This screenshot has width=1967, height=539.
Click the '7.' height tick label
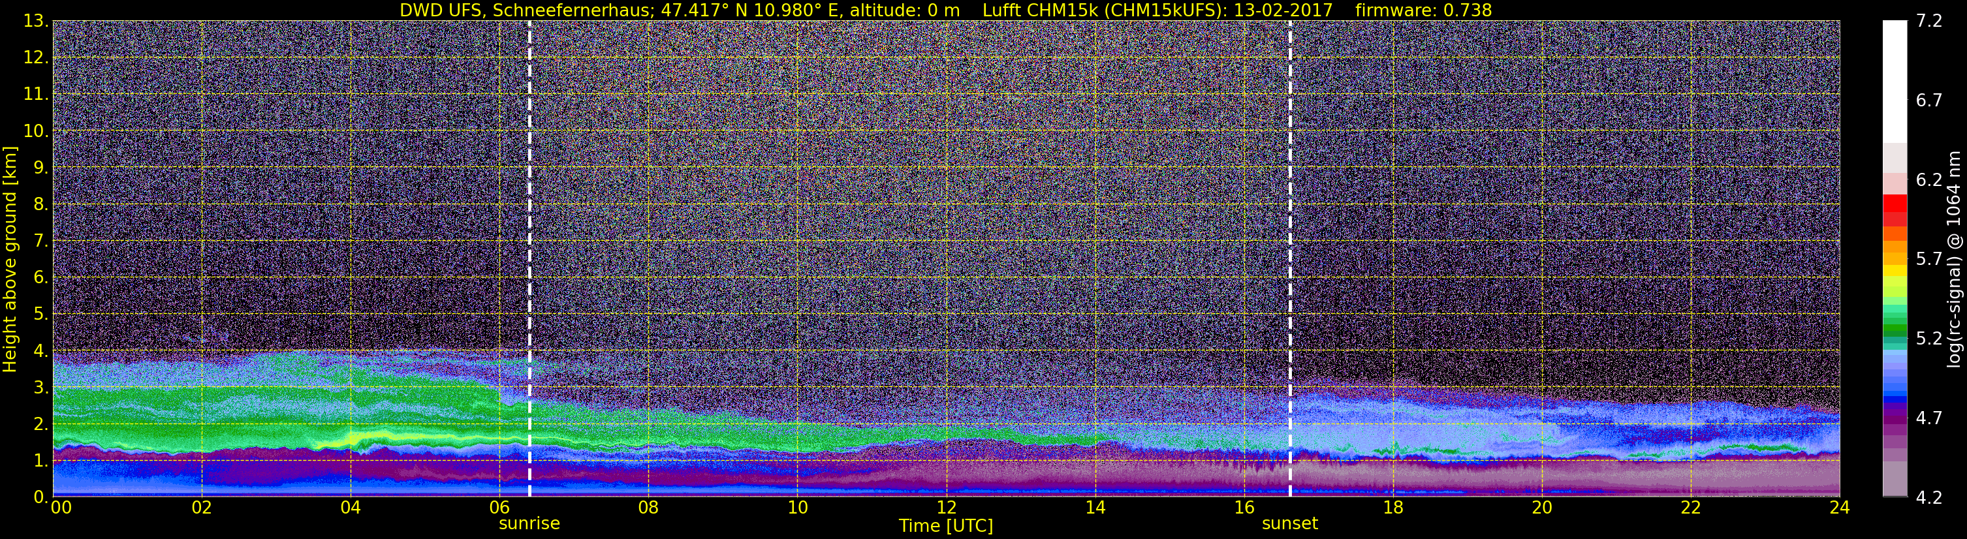pyautogui.click(x=40, y=241)
